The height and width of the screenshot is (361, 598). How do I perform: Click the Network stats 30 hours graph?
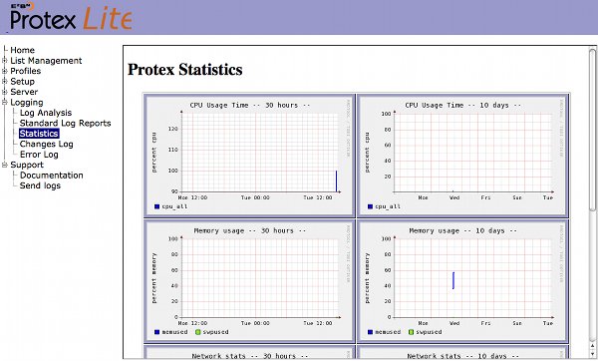[x=250, y=353]
